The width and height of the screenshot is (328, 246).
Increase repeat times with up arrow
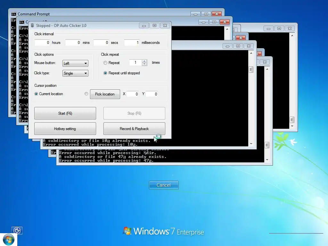(x=144, y=61)
